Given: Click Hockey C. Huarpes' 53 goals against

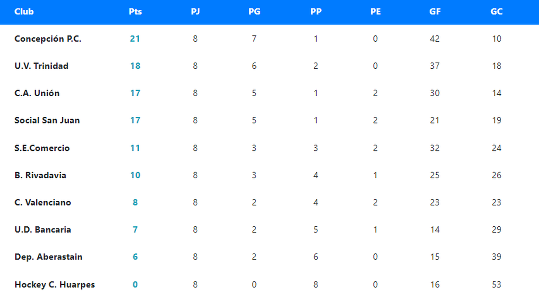Looking at the screenshot, I should coord(496,285).
